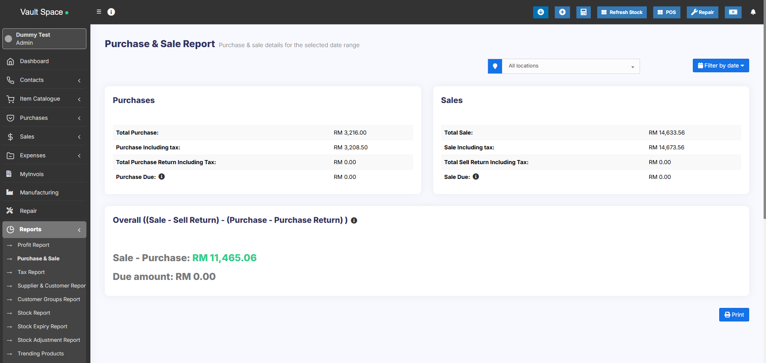
Task: Click the plus circle icon in header
Action: click(562, 12)
